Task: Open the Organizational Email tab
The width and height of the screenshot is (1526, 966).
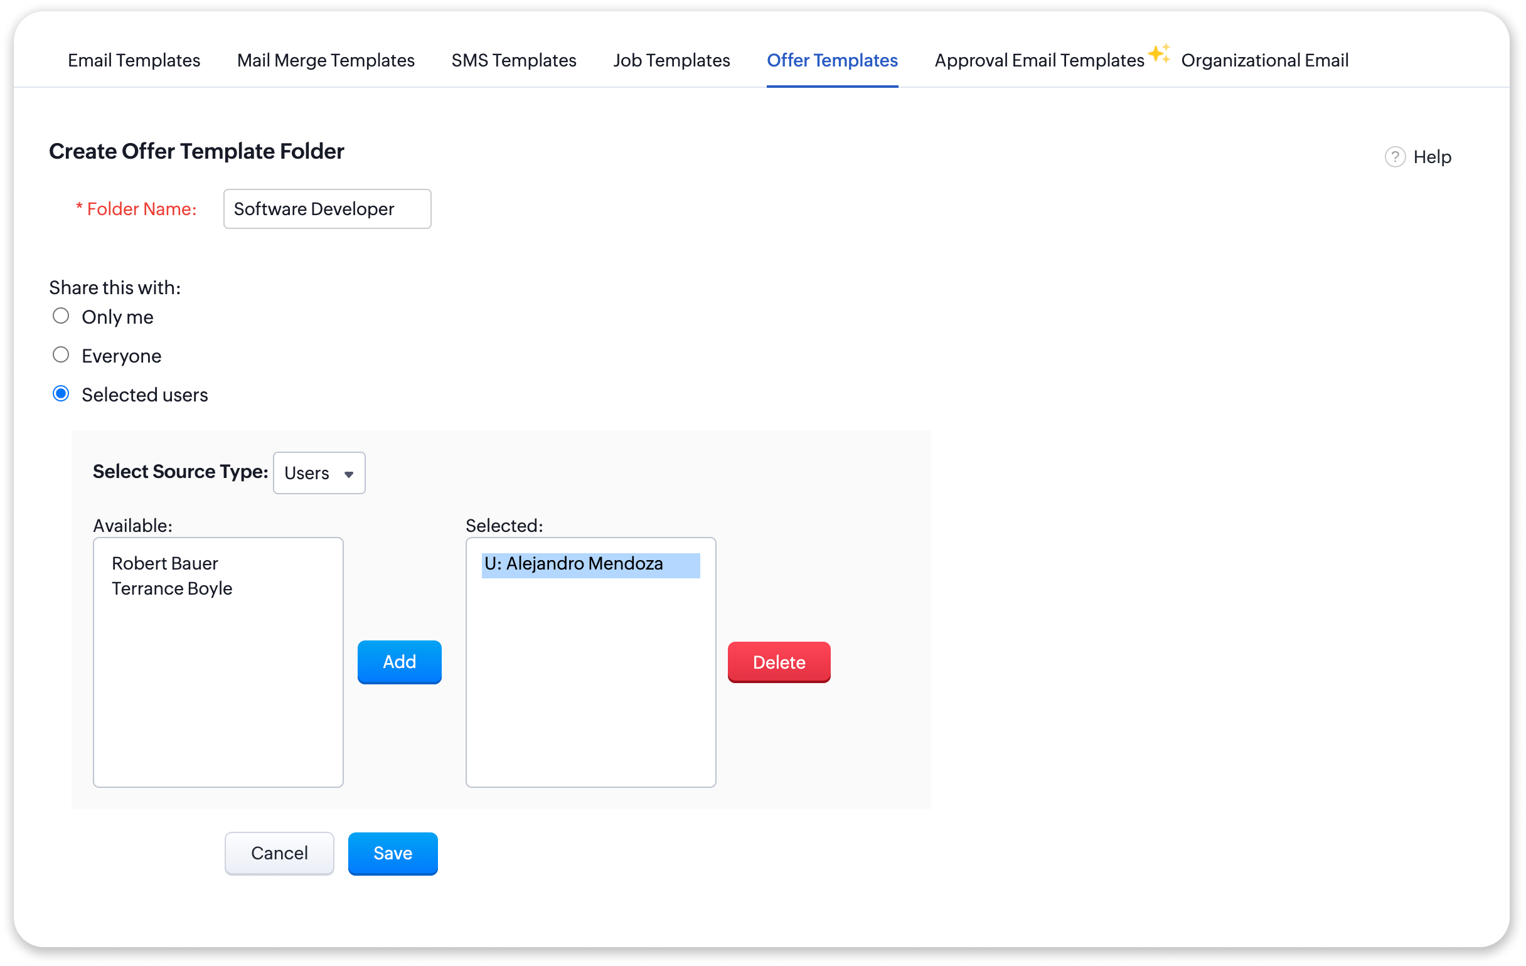Action: (x=1264, y=60)
